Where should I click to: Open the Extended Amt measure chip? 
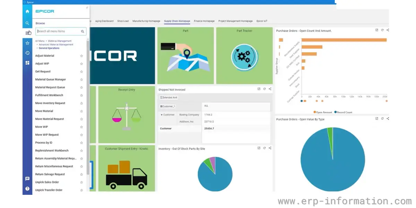pos(169,98)
